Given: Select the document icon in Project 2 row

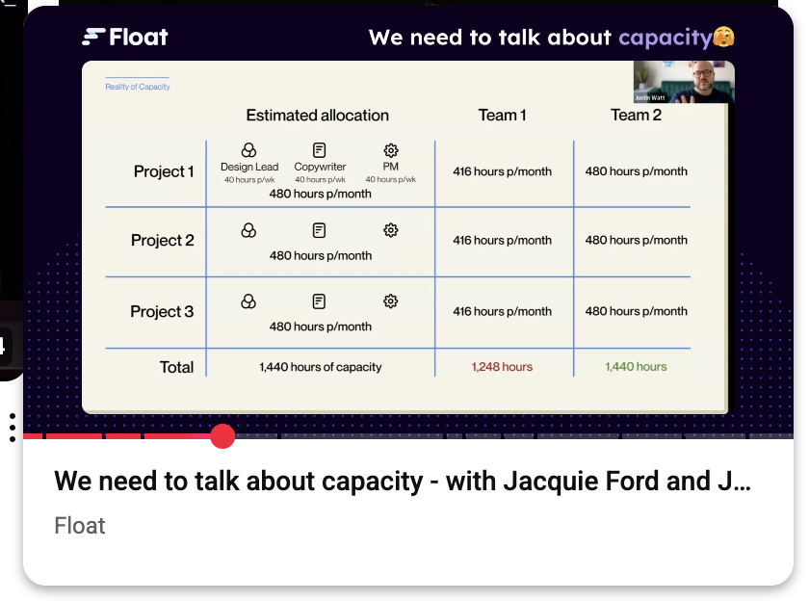Looking at the screenshot, I should (x=320, y=230).
